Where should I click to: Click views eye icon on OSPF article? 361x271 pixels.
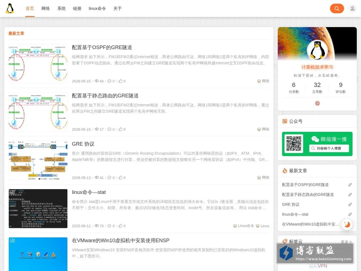[x=97, y=81]
